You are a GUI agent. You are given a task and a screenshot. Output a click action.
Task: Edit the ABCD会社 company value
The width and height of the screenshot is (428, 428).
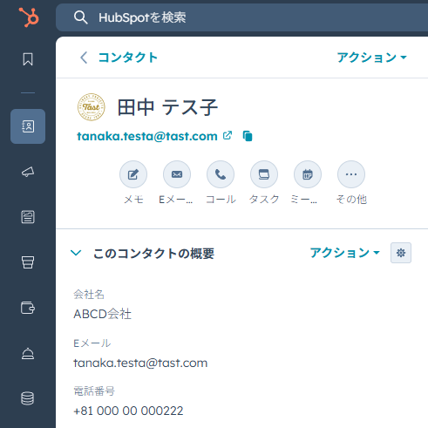click(102, 314)
